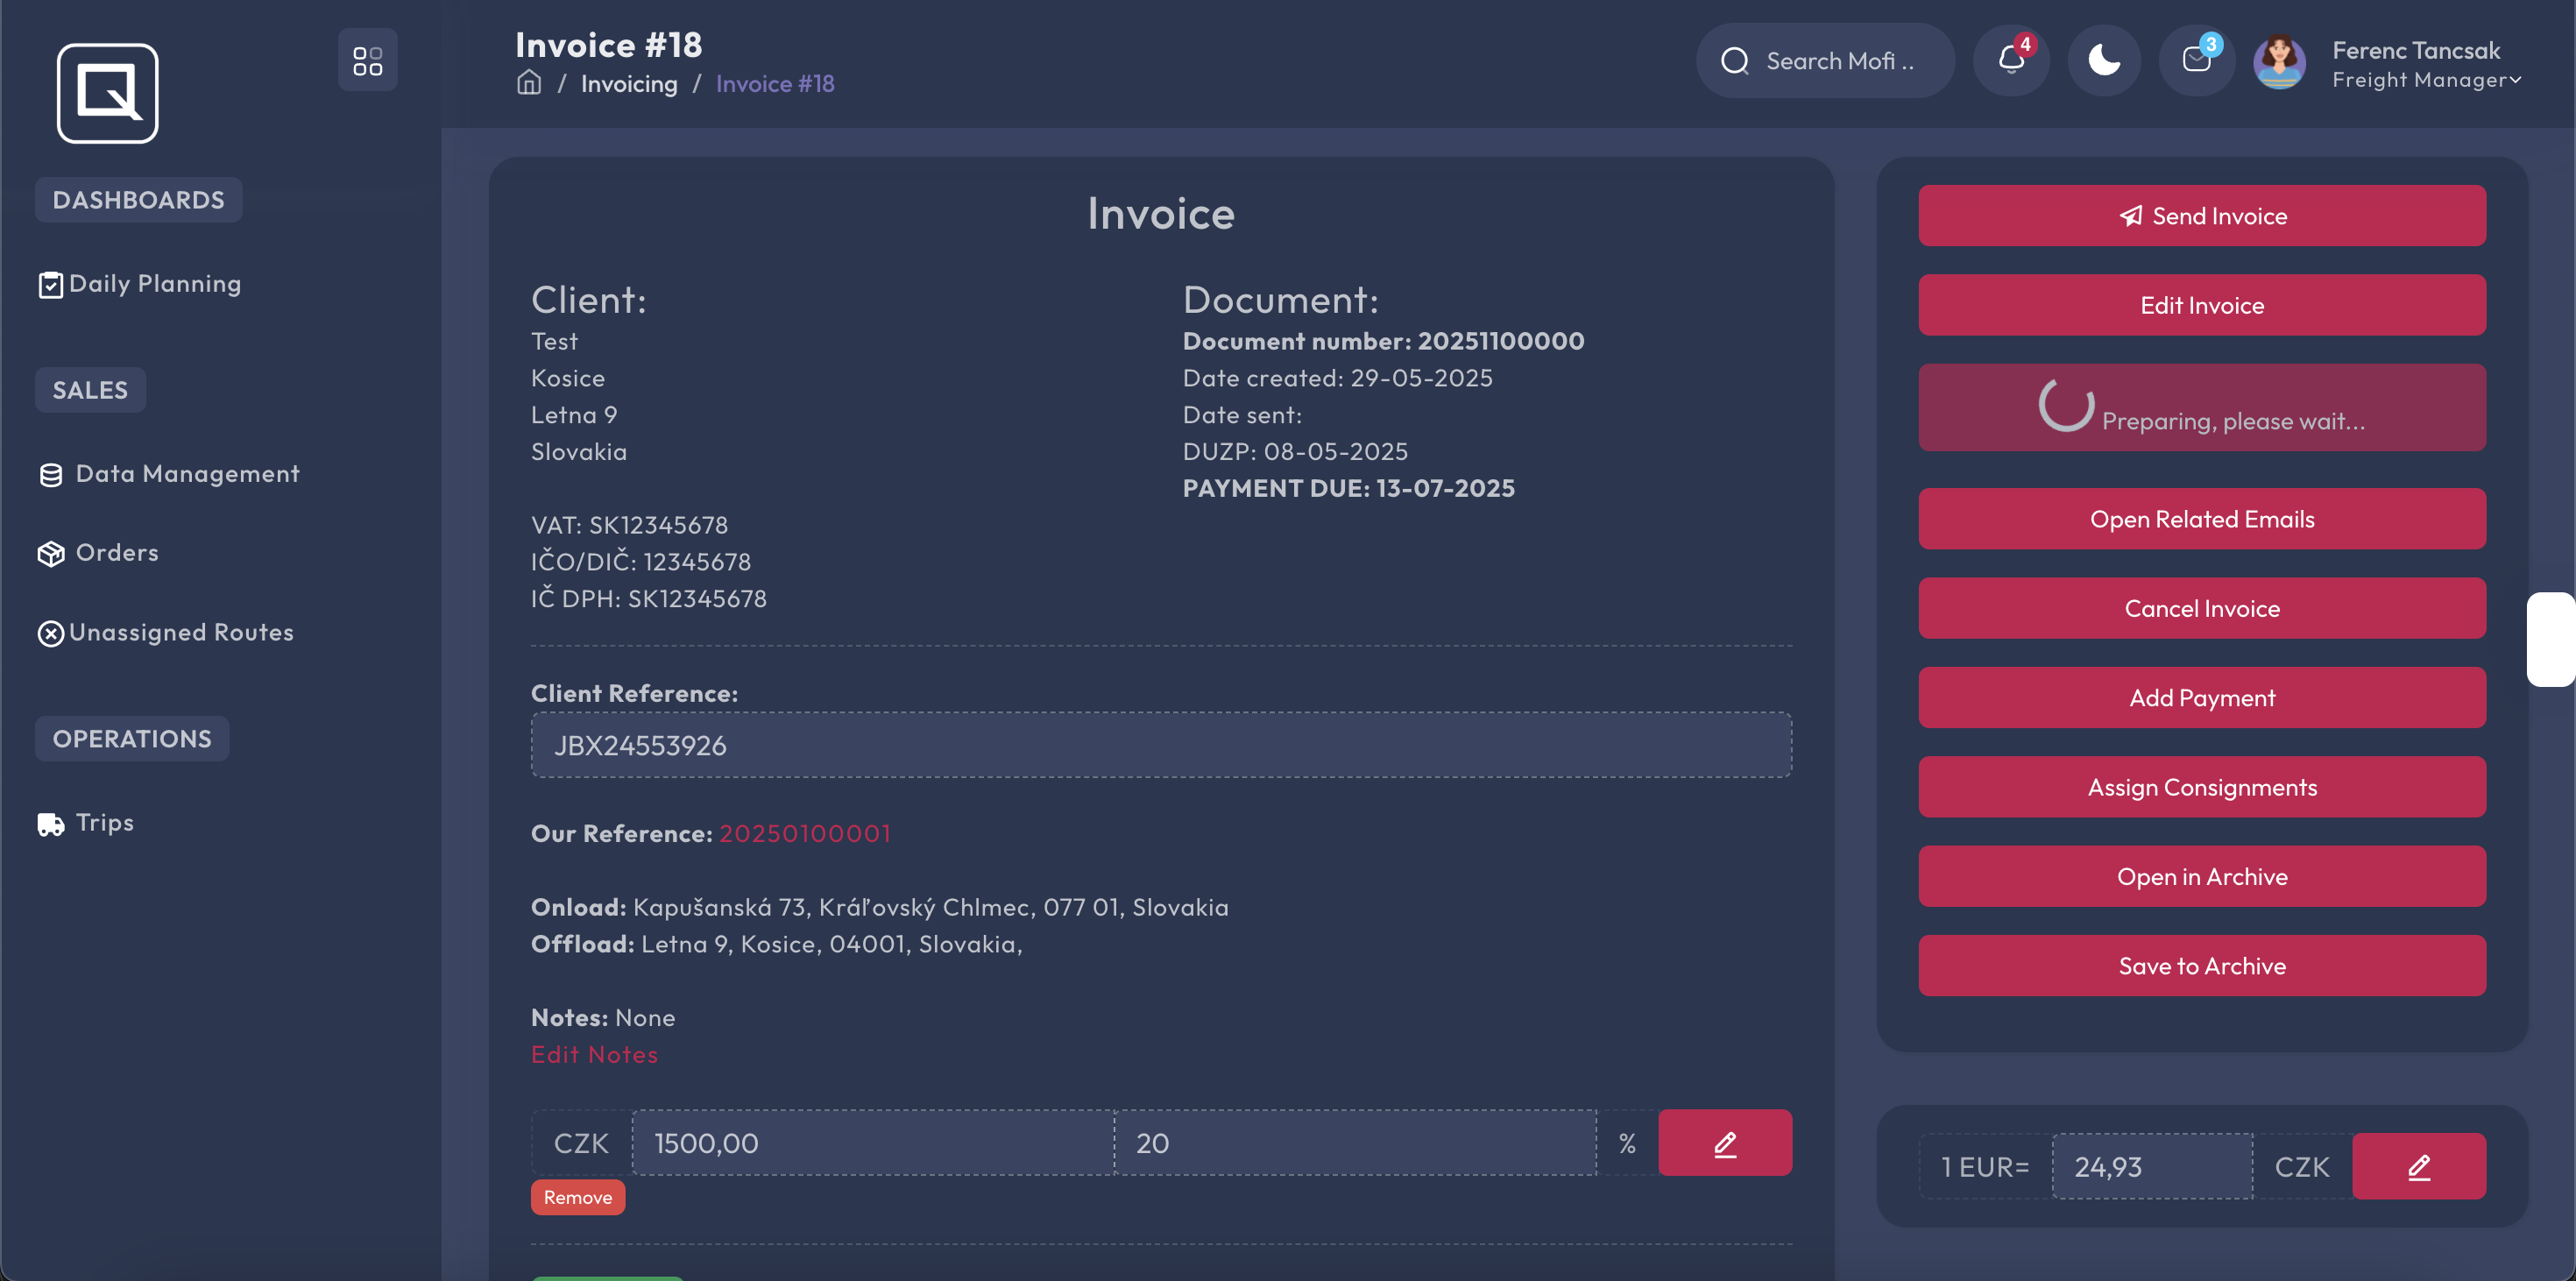2576x1281 pixels.
Task: Click the Edit Invoice button
Action: [x=2202, y=305]
